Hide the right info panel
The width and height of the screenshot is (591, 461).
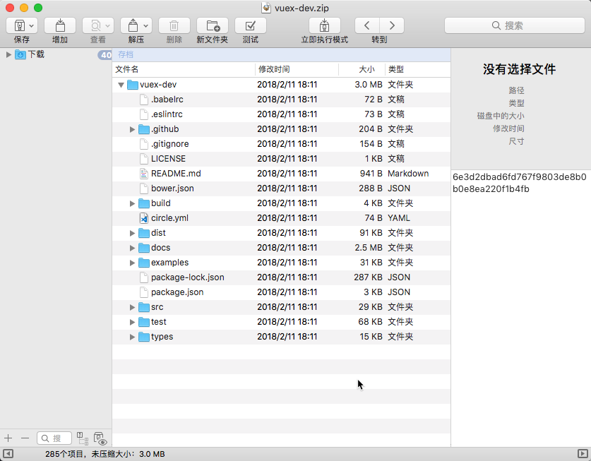pyautogui.click(x=583, y=454)
